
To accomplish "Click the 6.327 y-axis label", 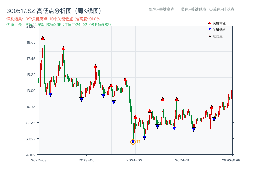I will (x=31, y=139).
